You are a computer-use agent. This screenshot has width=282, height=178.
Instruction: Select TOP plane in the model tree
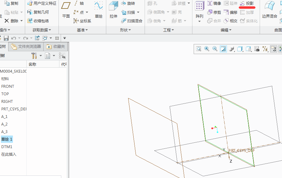pos(5,94)
